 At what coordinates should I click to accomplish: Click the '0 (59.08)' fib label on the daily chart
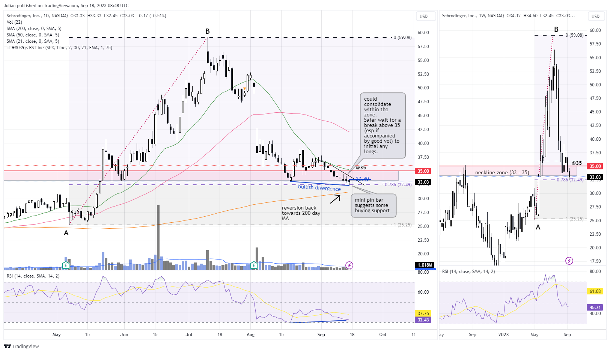tap(402, 38)
